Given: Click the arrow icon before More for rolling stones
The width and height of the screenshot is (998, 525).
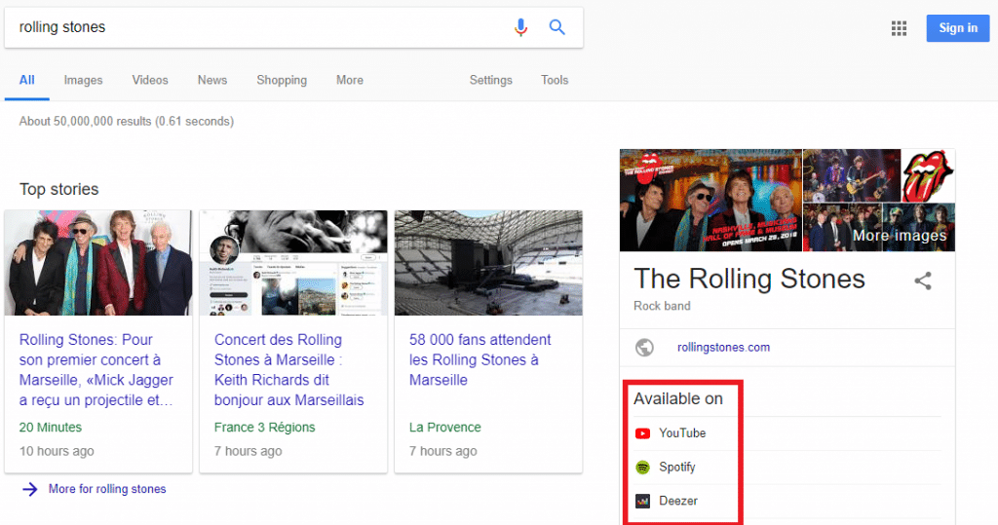Looking at the screenshot, I should click(30, 489).
